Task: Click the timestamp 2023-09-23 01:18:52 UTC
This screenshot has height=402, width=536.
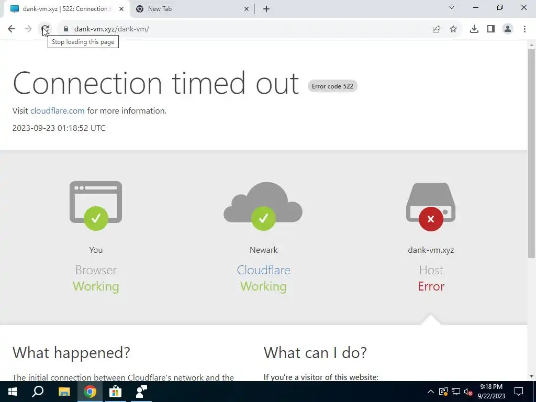Action: pyautogui.click(x=59, y=128)
